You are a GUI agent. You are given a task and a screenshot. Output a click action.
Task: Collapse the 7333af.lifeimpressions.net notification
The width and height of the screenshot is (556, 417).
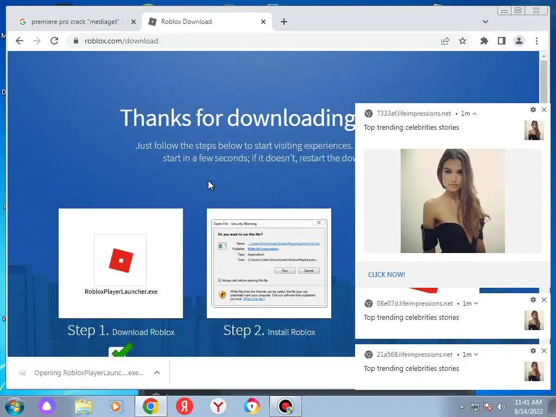[x=475, y=114]
